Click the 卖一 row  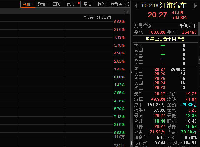tap(165, 64)
